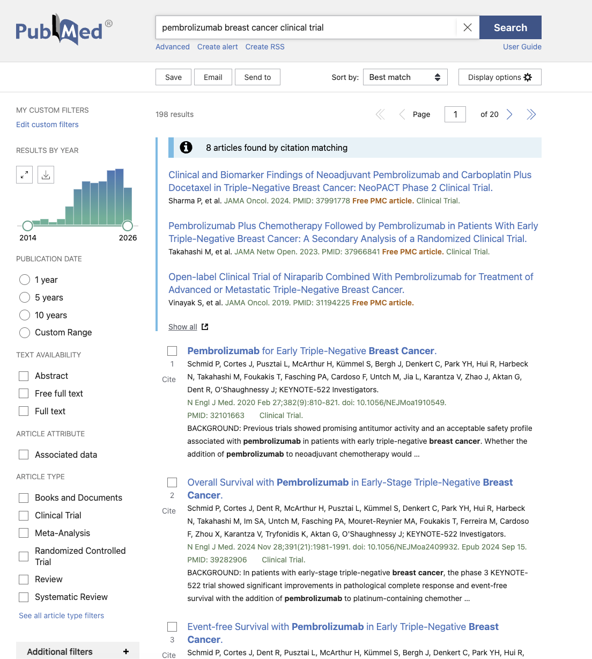The height and width of the screenshot is (659, 592).
Task: Go to the next results page arrow
Action: pos(509,114)
